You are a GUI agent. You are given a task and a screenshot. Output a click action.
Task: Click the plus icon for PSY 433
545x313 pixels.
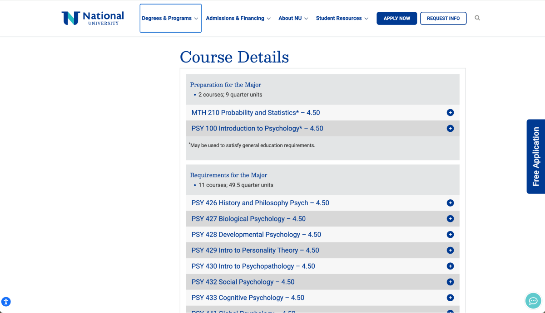[x=450, y=298]
